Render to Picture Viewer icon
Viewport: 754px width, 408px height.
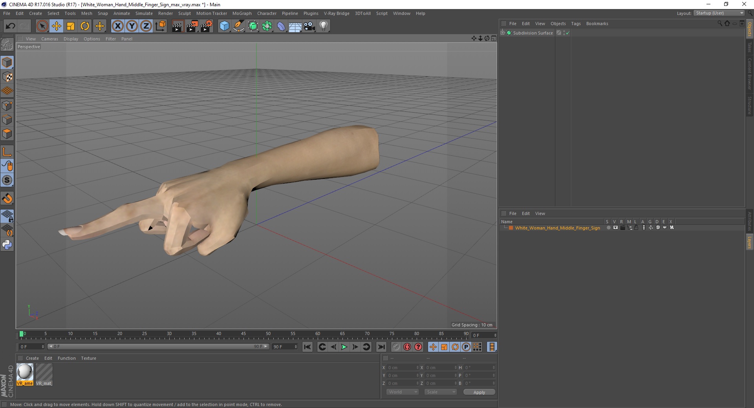(192, 26)
